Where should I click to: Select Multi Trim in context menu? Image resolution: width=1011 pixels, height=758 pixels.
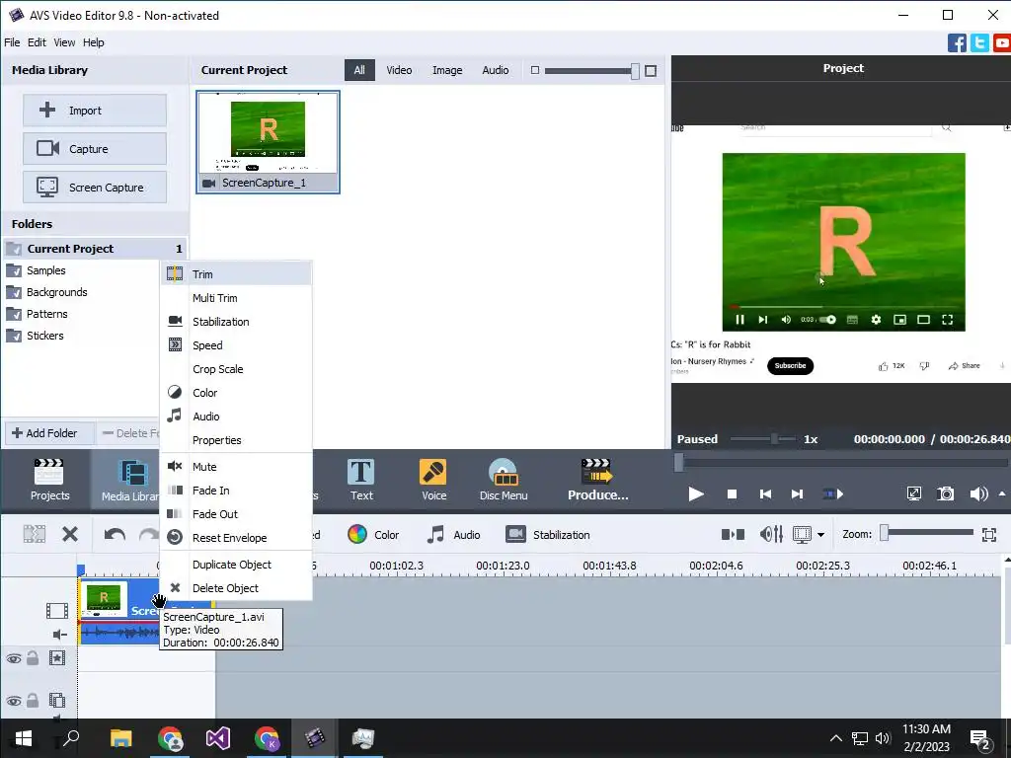236,298
